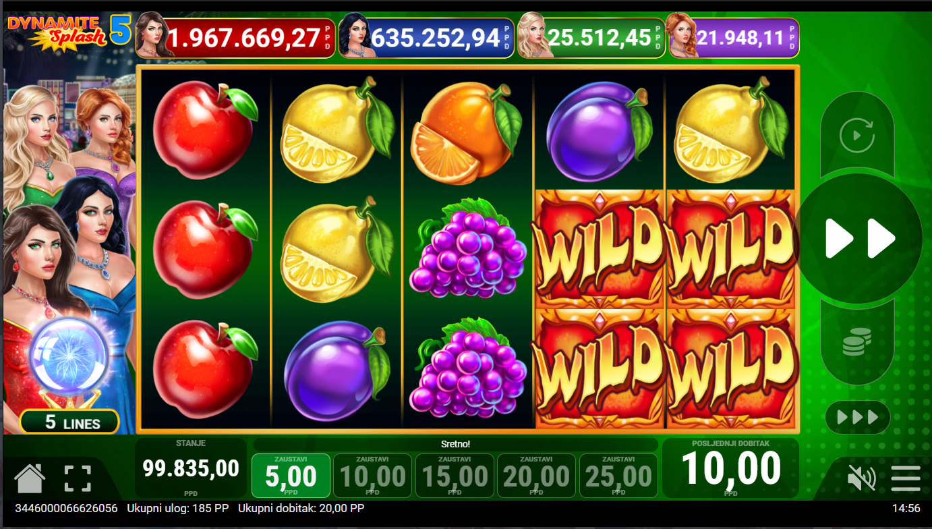Open bet settings coins icon
Image resolution: width=932 pixels, height=529 pixels.
point(856,342)
